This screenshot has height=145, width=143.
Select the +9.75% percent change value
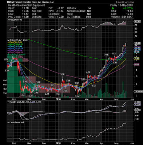point(128,8)
